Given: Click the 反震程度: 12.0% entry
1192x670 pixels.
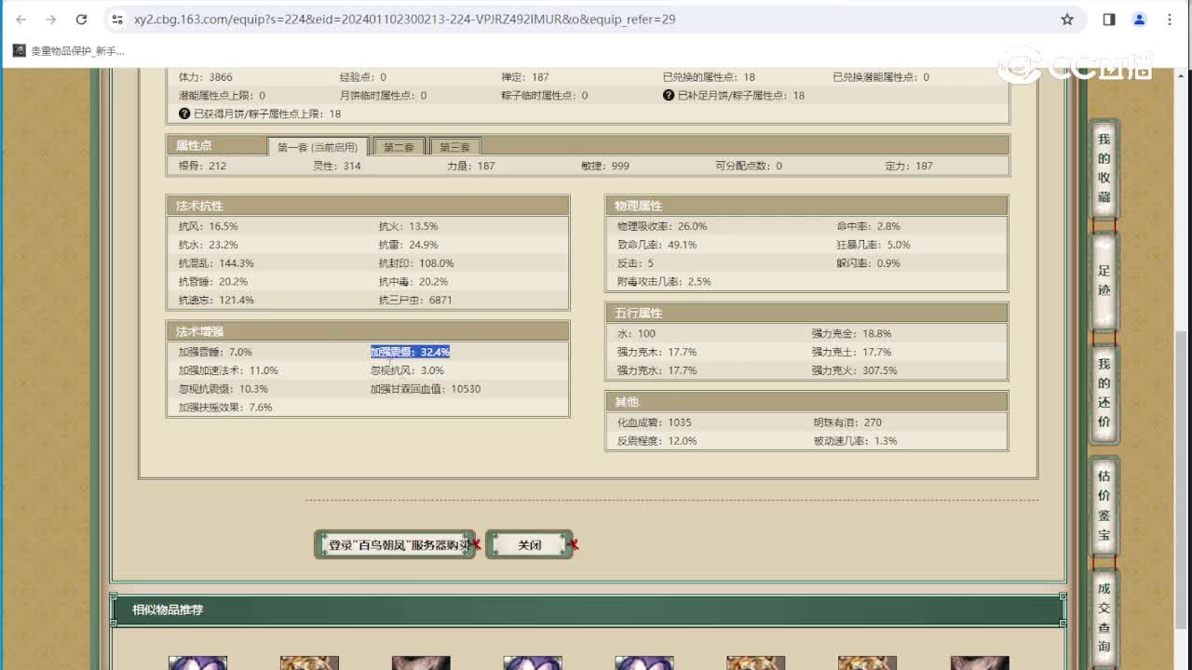Looking at the screenshot, I should tap(657, 441).
